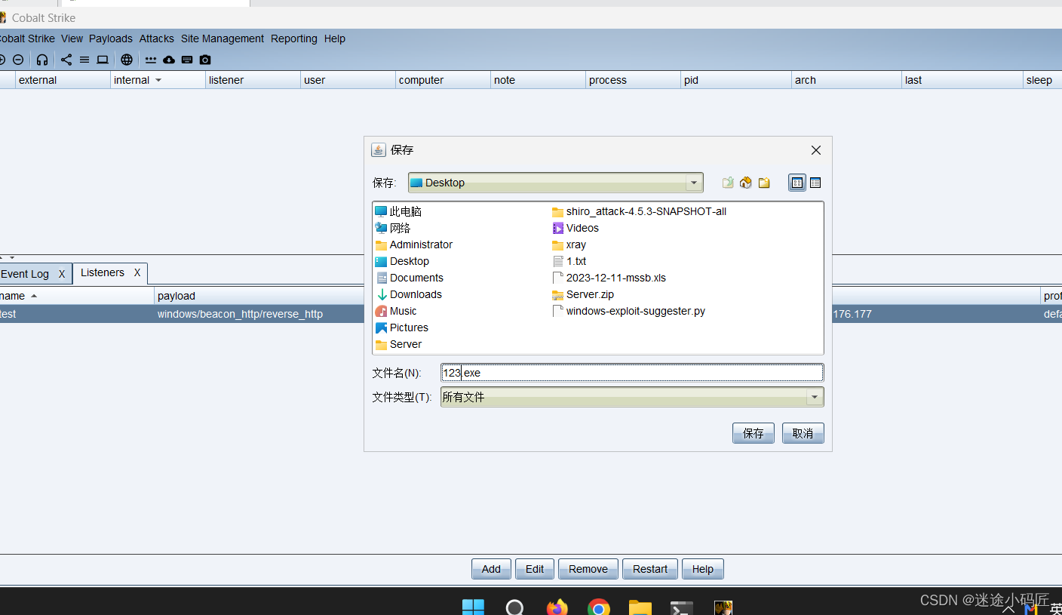Expand the 文件类型 file type dropdown
The height and width of the screenshot is (615, 1062).
pyautogui.click(x=815, y=397)
